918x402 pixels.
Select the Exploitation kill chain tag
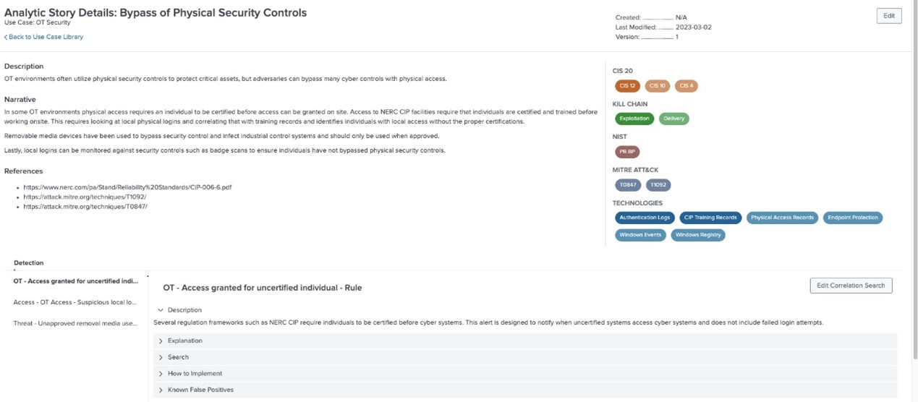point(634,119)
